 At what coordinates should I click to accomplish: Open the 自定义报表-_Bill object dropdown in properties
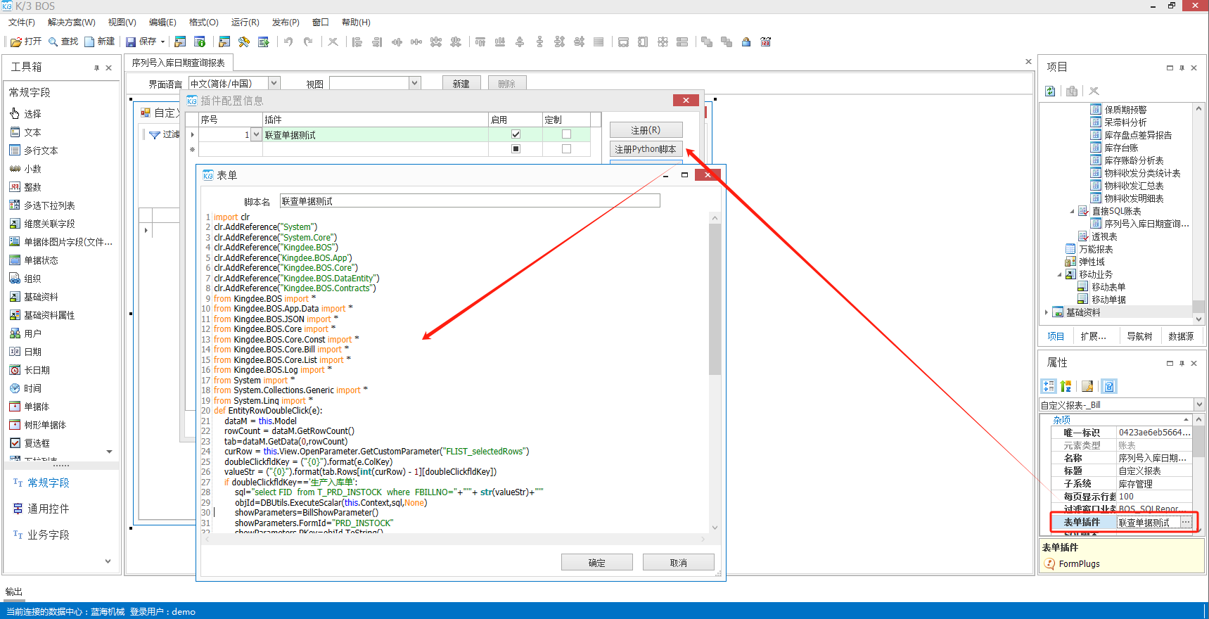(1199, 404)
